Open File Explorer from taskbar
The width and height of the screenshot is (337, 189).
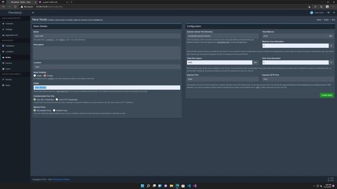[x=172, y=186]
